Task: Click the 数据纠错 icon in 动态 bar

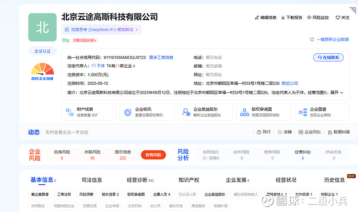Action: pyautogui.click(x=330, y=132)
